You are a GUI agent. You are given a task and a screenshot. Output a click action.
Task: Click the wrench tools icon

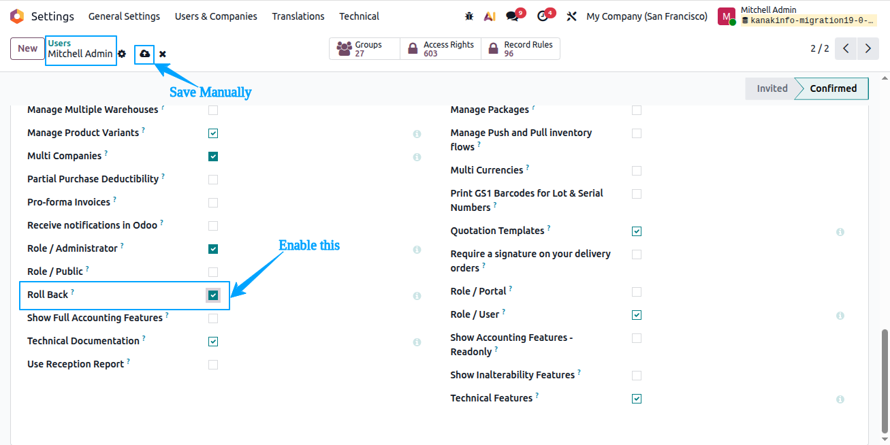572,16
